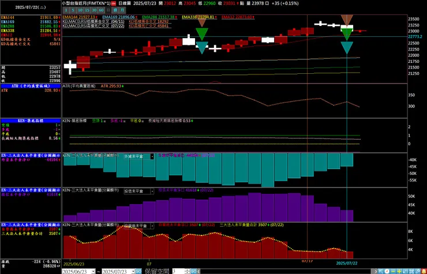This screenshot has height=274, width=427.
Task: Click the KD,MACD,RSI (04/11) golden cross label
Action: [93, 21]
